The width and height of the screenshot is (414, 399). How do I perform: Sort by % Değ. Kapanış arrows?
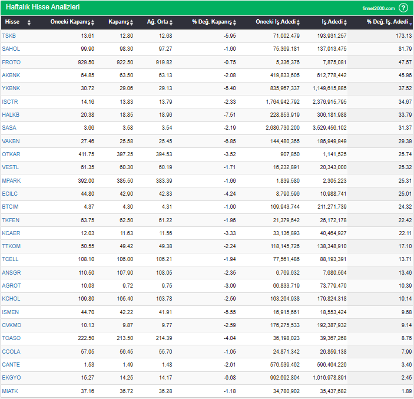(234, 22)
